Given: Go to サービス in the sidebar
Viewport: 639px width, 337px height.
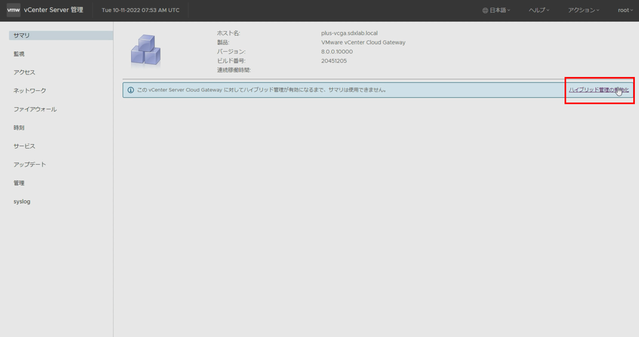Looking at the screenshot, I should click(x=24, y=146).
